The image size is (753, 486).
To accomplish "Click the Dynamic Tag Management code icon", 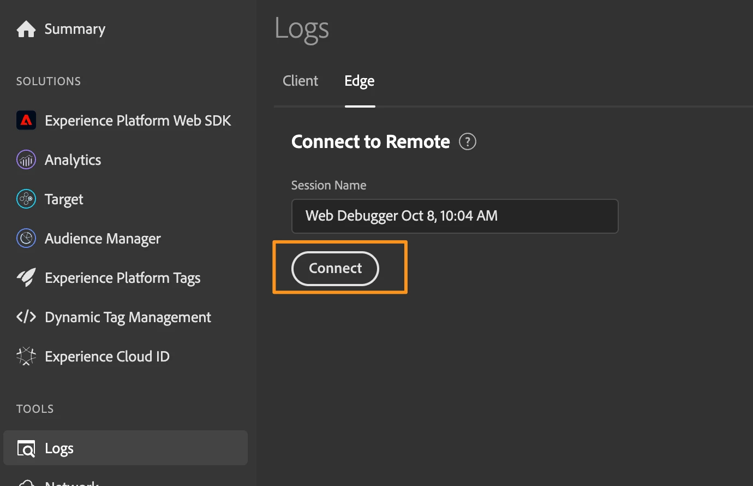I will [x=26, y=317].
